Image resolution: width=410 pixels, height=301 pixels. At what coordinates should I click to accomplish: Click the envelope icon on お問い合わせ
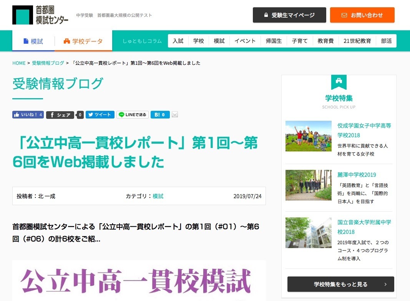click(x=343, y=15)
